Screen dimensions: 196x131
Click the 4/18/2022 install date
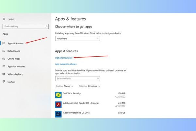[120, 106]
